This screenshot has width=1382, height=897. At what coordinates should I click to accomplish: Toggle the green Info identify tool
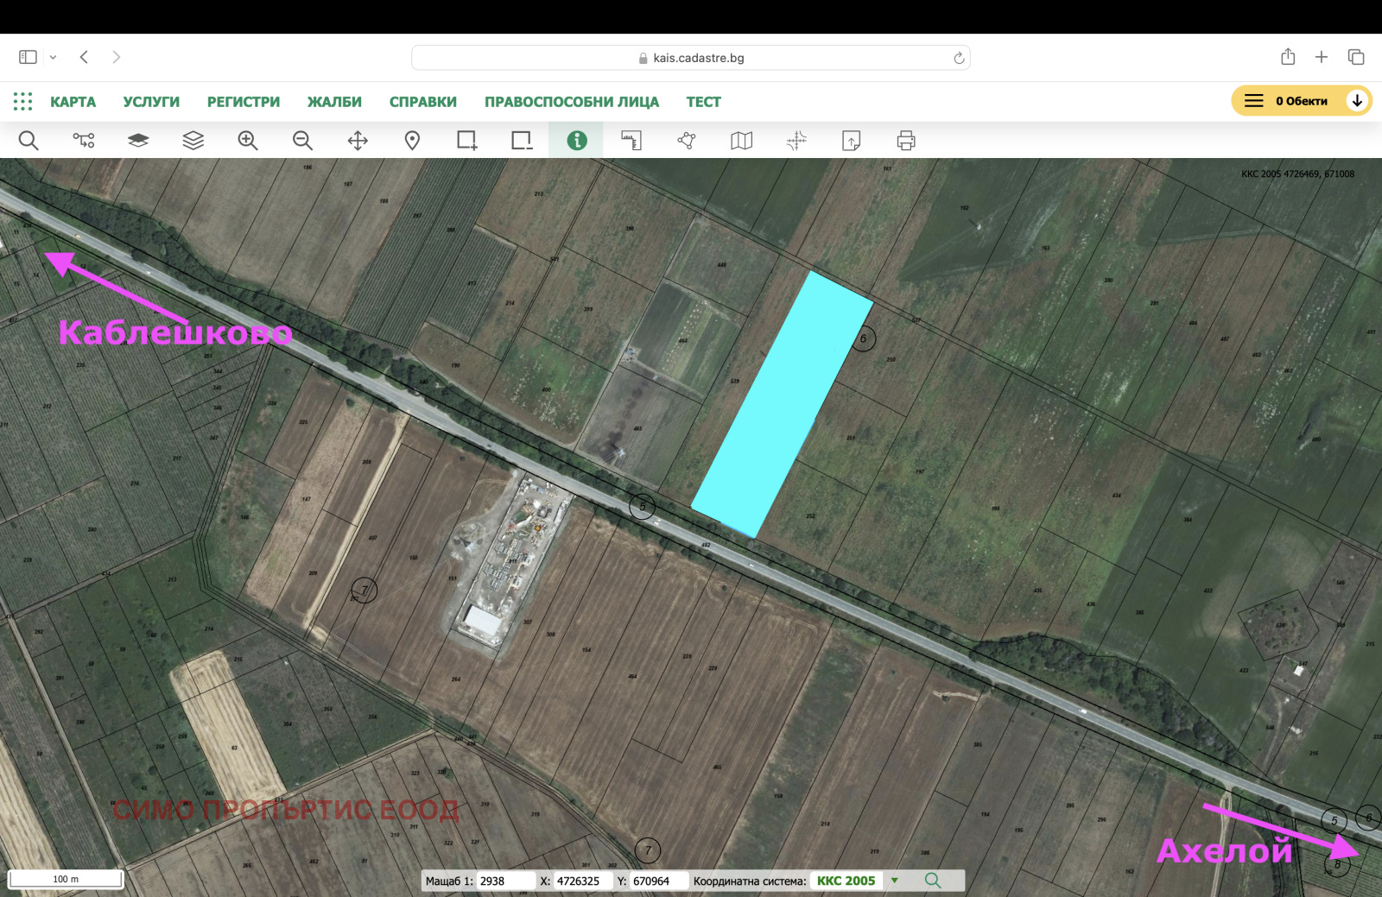point(576,140)
